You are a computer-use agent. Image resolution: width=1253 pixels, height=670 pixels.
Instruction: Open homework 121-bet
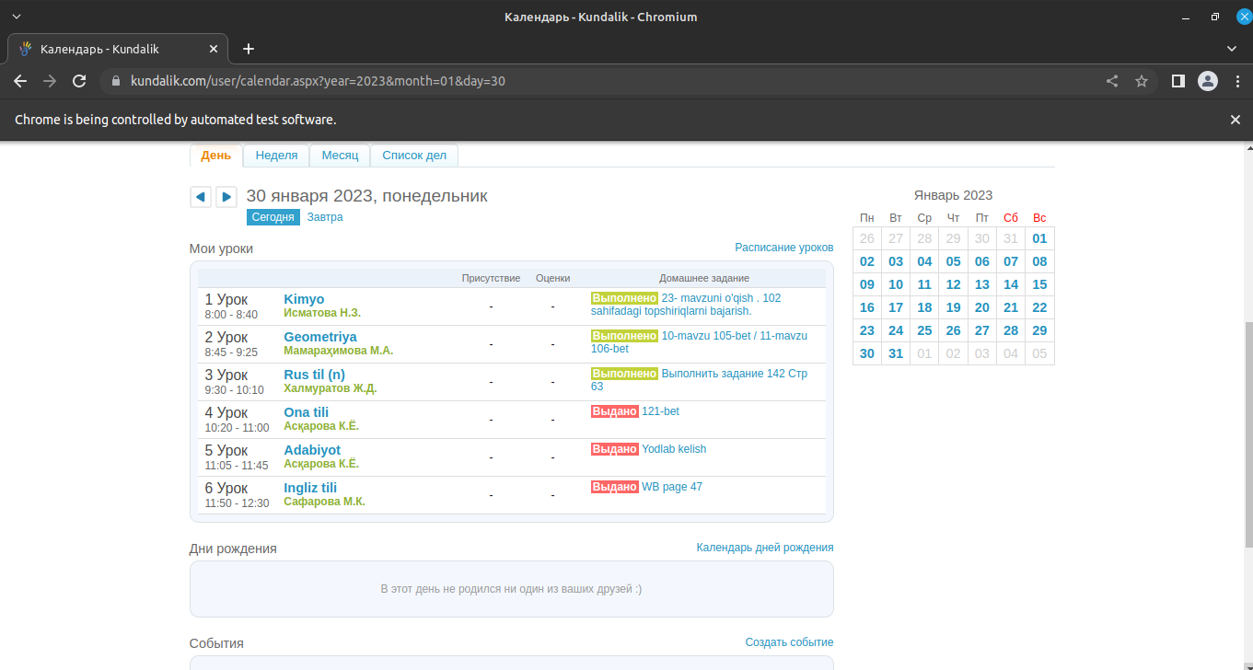pyautogui.click(x=660, y=411)
